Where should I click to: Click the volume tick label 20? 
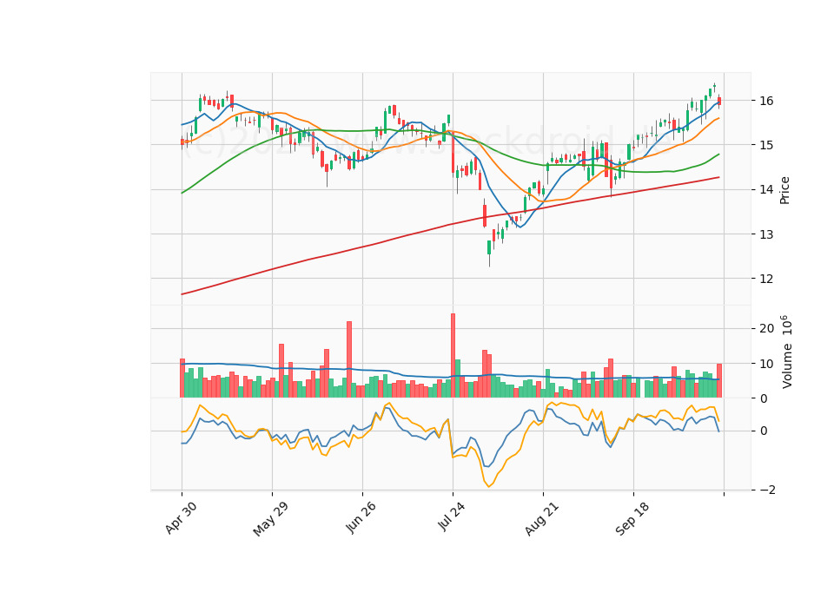(766, 328)
